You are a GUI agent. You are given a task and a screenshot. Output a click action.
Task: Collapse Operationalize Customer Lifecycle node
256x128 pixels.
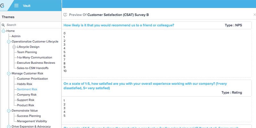(x=9, y=42)
